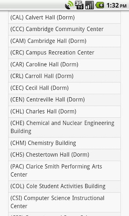Choose Cambridge Hall (Dorm)
Image resolution: width=129 pixels, height=216 pixels.
click(64, 41)
